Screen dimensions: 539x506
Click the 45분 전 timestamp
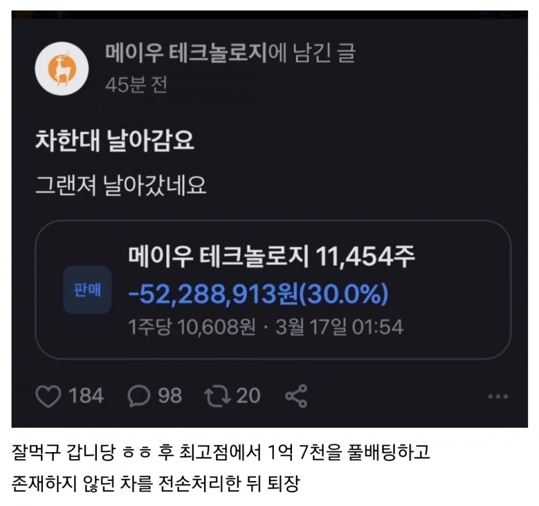(136, 85)
